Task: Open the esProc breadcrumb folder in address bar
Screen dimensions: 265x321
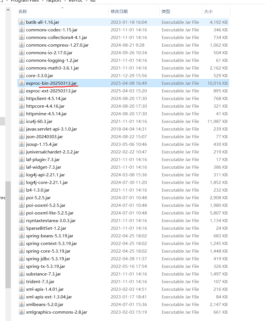Action: [76, 1]
